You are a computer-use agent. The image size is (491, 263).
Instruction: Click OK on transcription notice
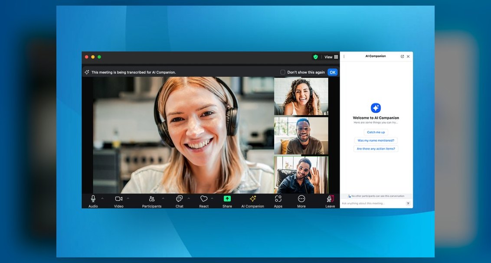coord(333,72)
